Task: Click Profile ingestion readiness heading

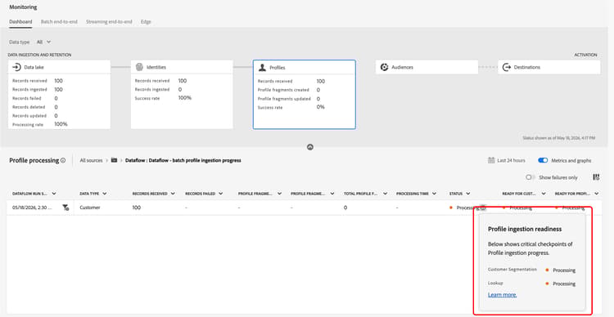Action: coord(525,229)
